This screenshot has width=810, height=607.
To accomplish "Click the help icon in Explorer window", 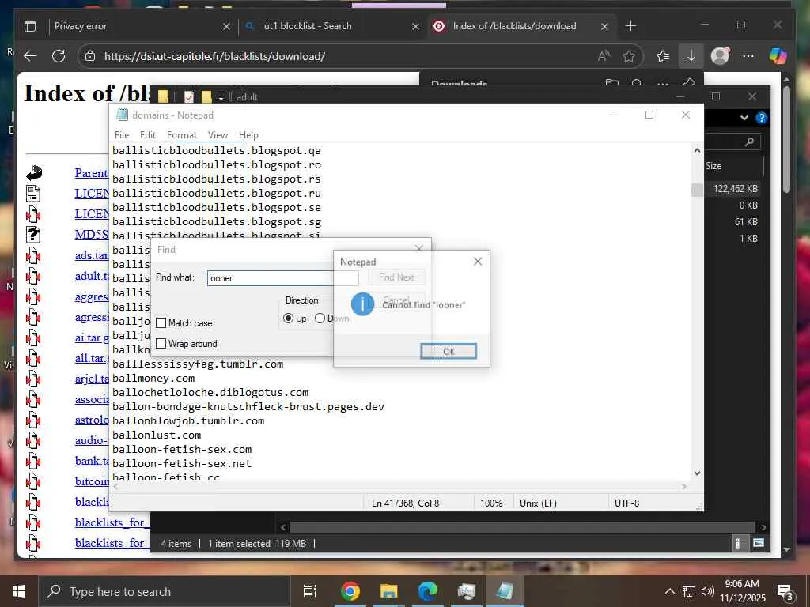I will pyautogui.click(x=761, y=118).
